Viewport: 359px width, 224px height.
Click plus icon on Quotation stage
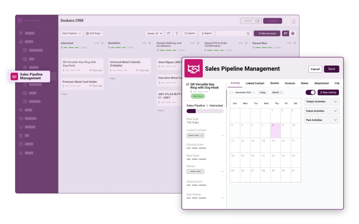pyautogui.click(x=150, y=43)
